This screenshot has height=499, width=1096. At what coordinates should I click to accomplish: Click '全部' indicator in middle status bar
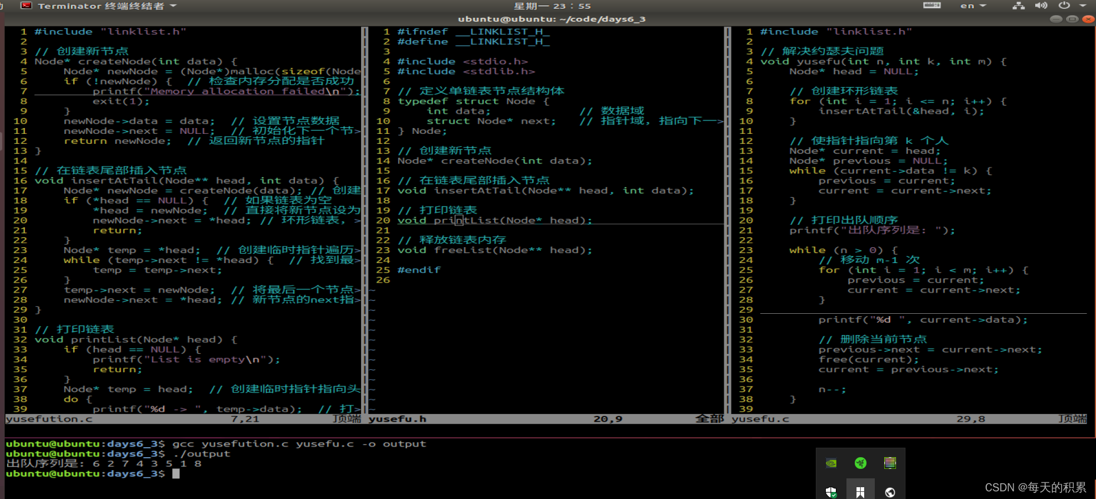click(x=710, y=419)
